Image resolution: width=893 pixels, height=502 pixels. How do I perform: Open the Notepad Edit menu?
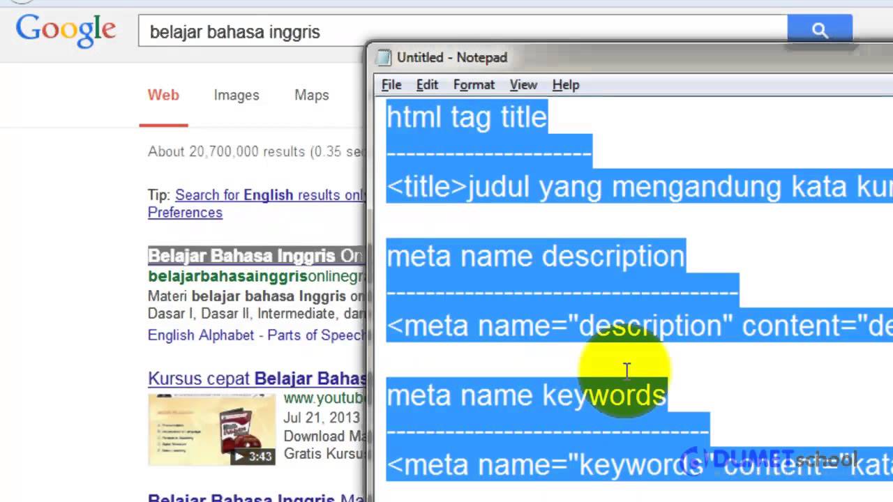tap(427, 85)
